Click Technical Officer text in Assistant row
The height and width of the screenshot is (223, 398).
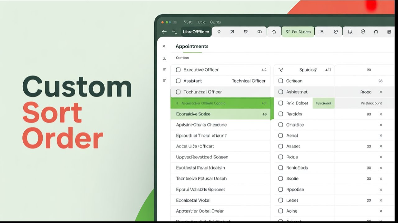click(249, 81)
